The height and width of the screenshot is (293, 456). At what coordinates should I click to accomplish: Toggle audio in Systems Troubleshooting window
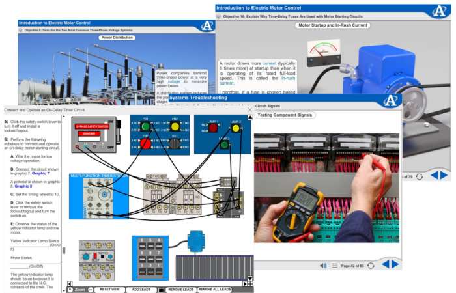click(x=323, y=266)
